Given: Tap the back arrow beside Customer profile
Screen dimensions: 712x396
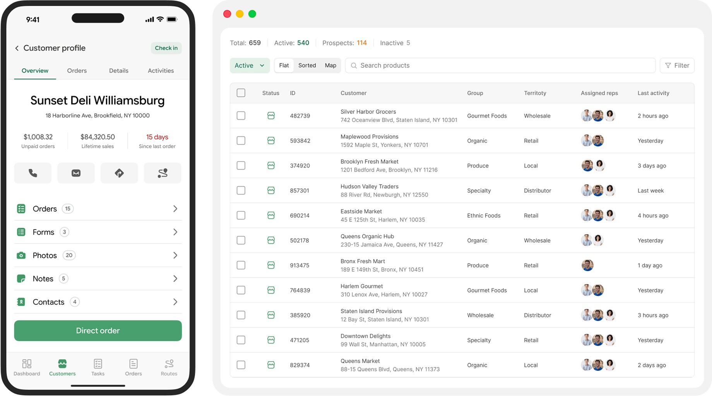Looking at the screenshot, I should click(x=17, y=48).
